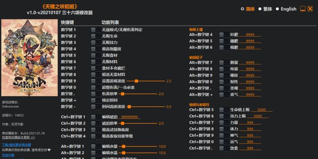
Task: Edit the 力量 value field
Action: click(250, 123)
